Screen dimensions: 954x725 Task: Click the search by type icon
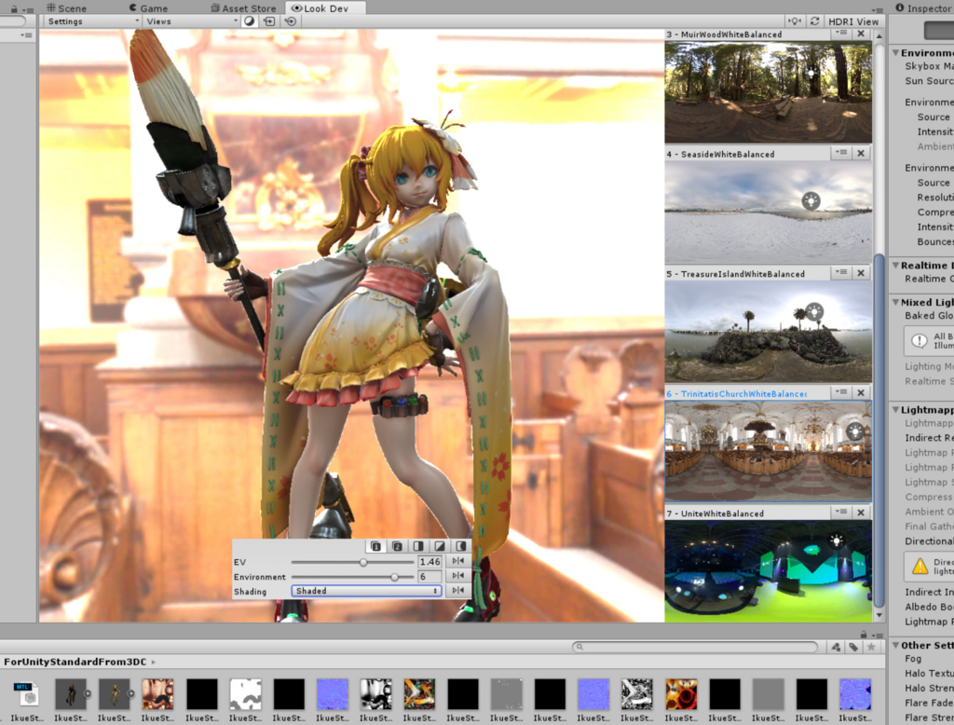[836, 647]
